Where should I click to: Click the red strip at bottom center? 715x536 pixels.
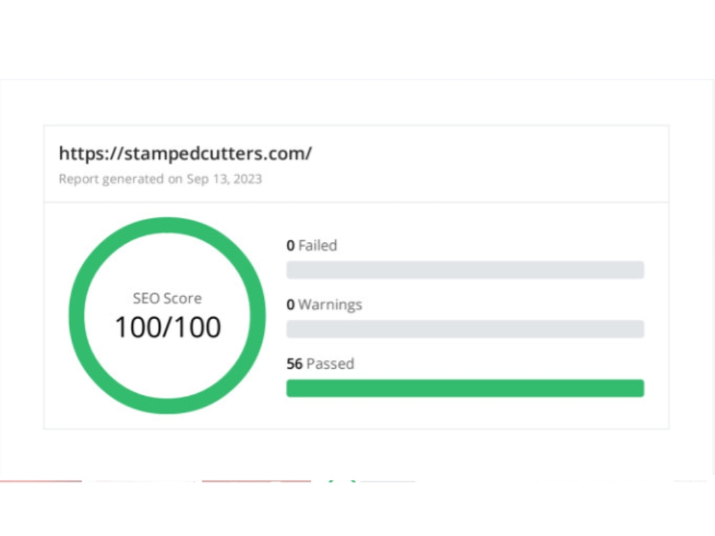(x=256, y=481)
